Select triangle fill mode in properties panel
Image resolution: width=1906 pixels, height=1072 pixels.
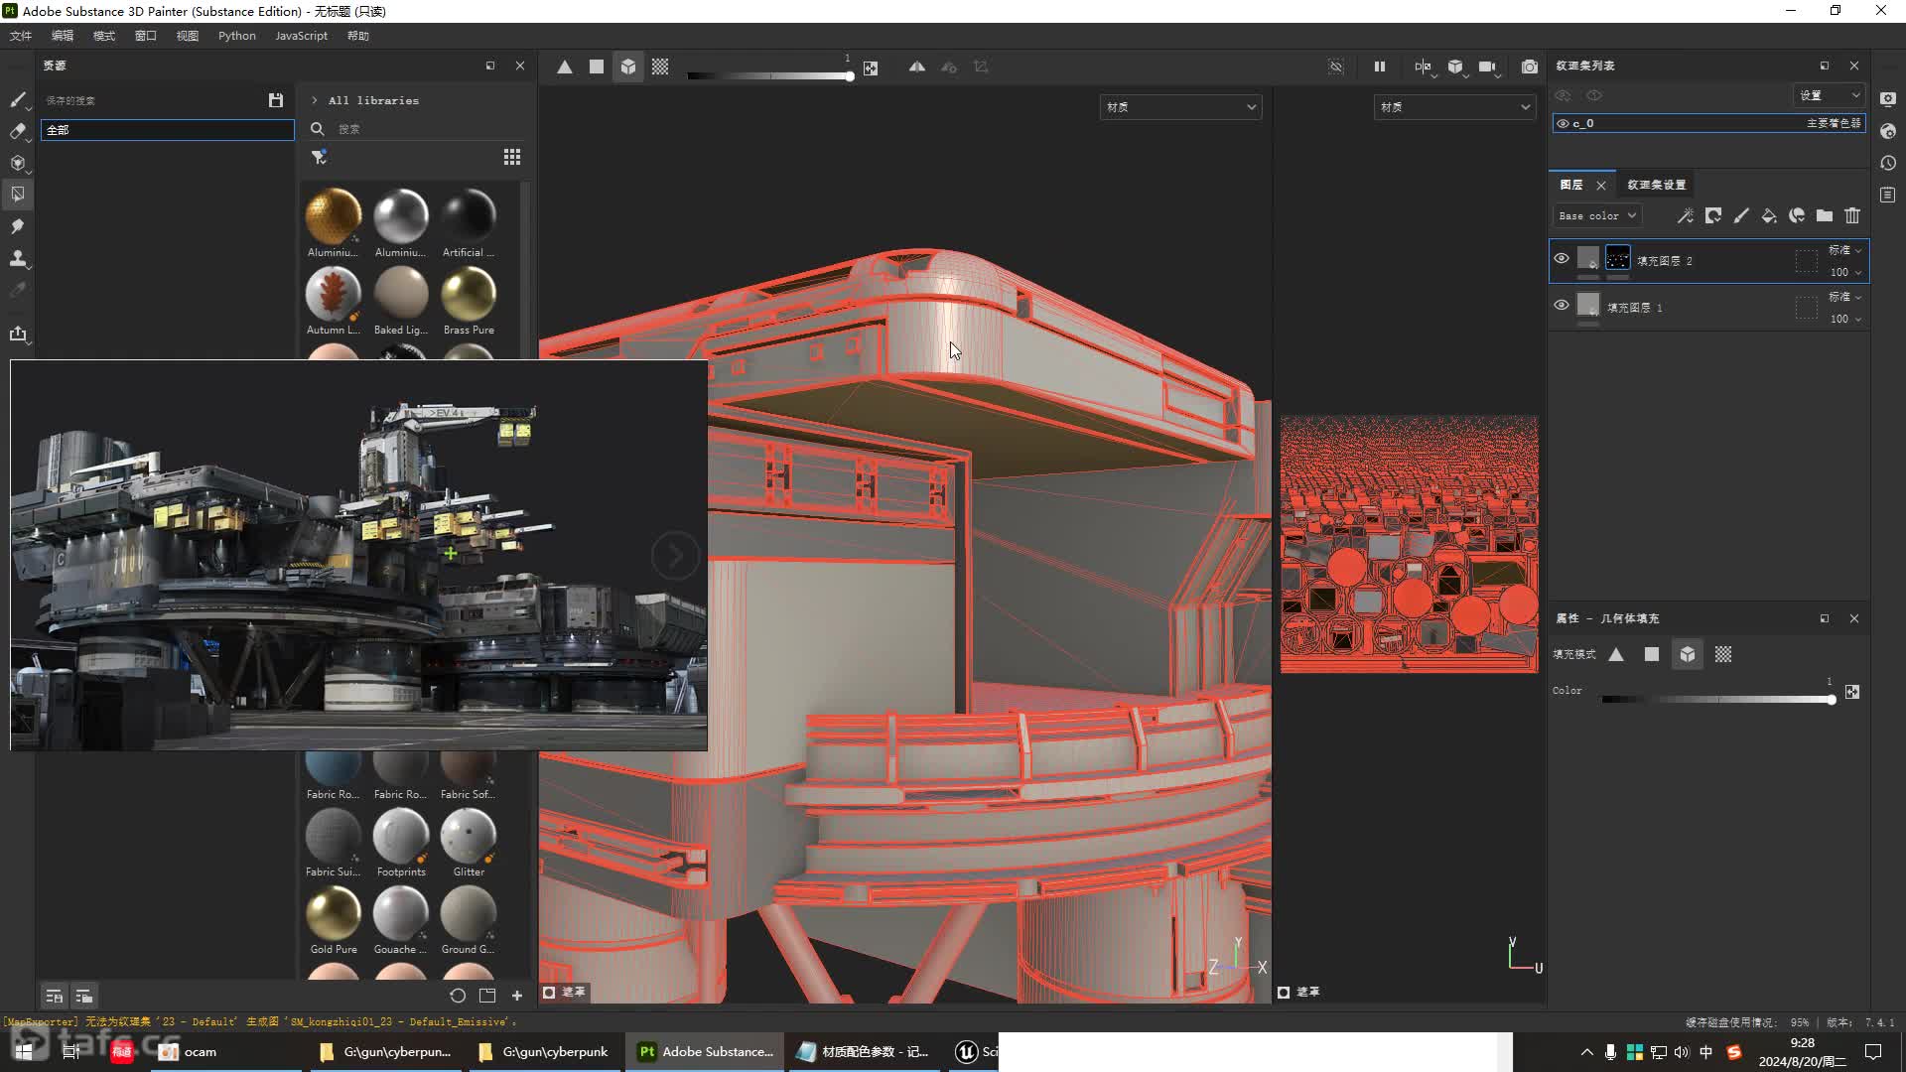coord(1616,654)
